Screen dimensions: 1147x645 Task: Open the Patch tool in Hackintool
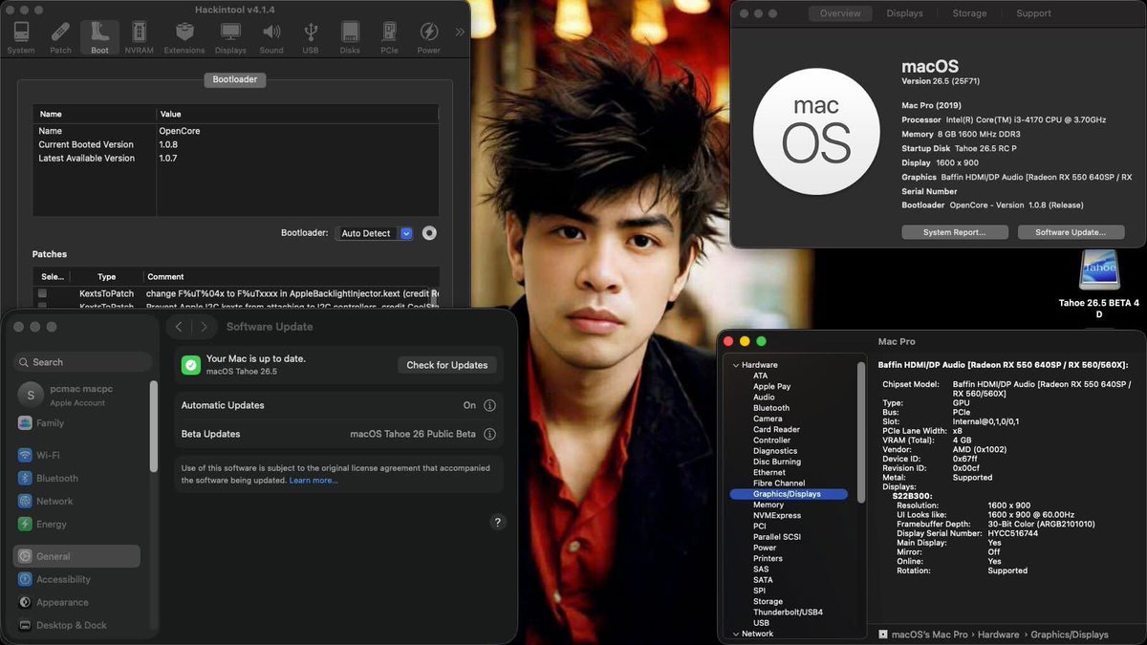click(60, 37)
